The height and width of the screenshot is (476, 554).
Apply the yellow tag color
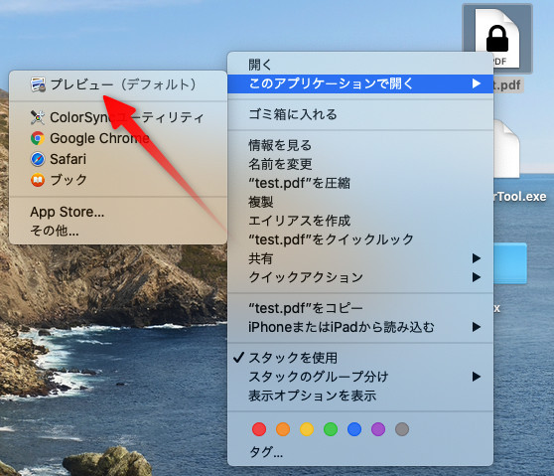point(307,429)
